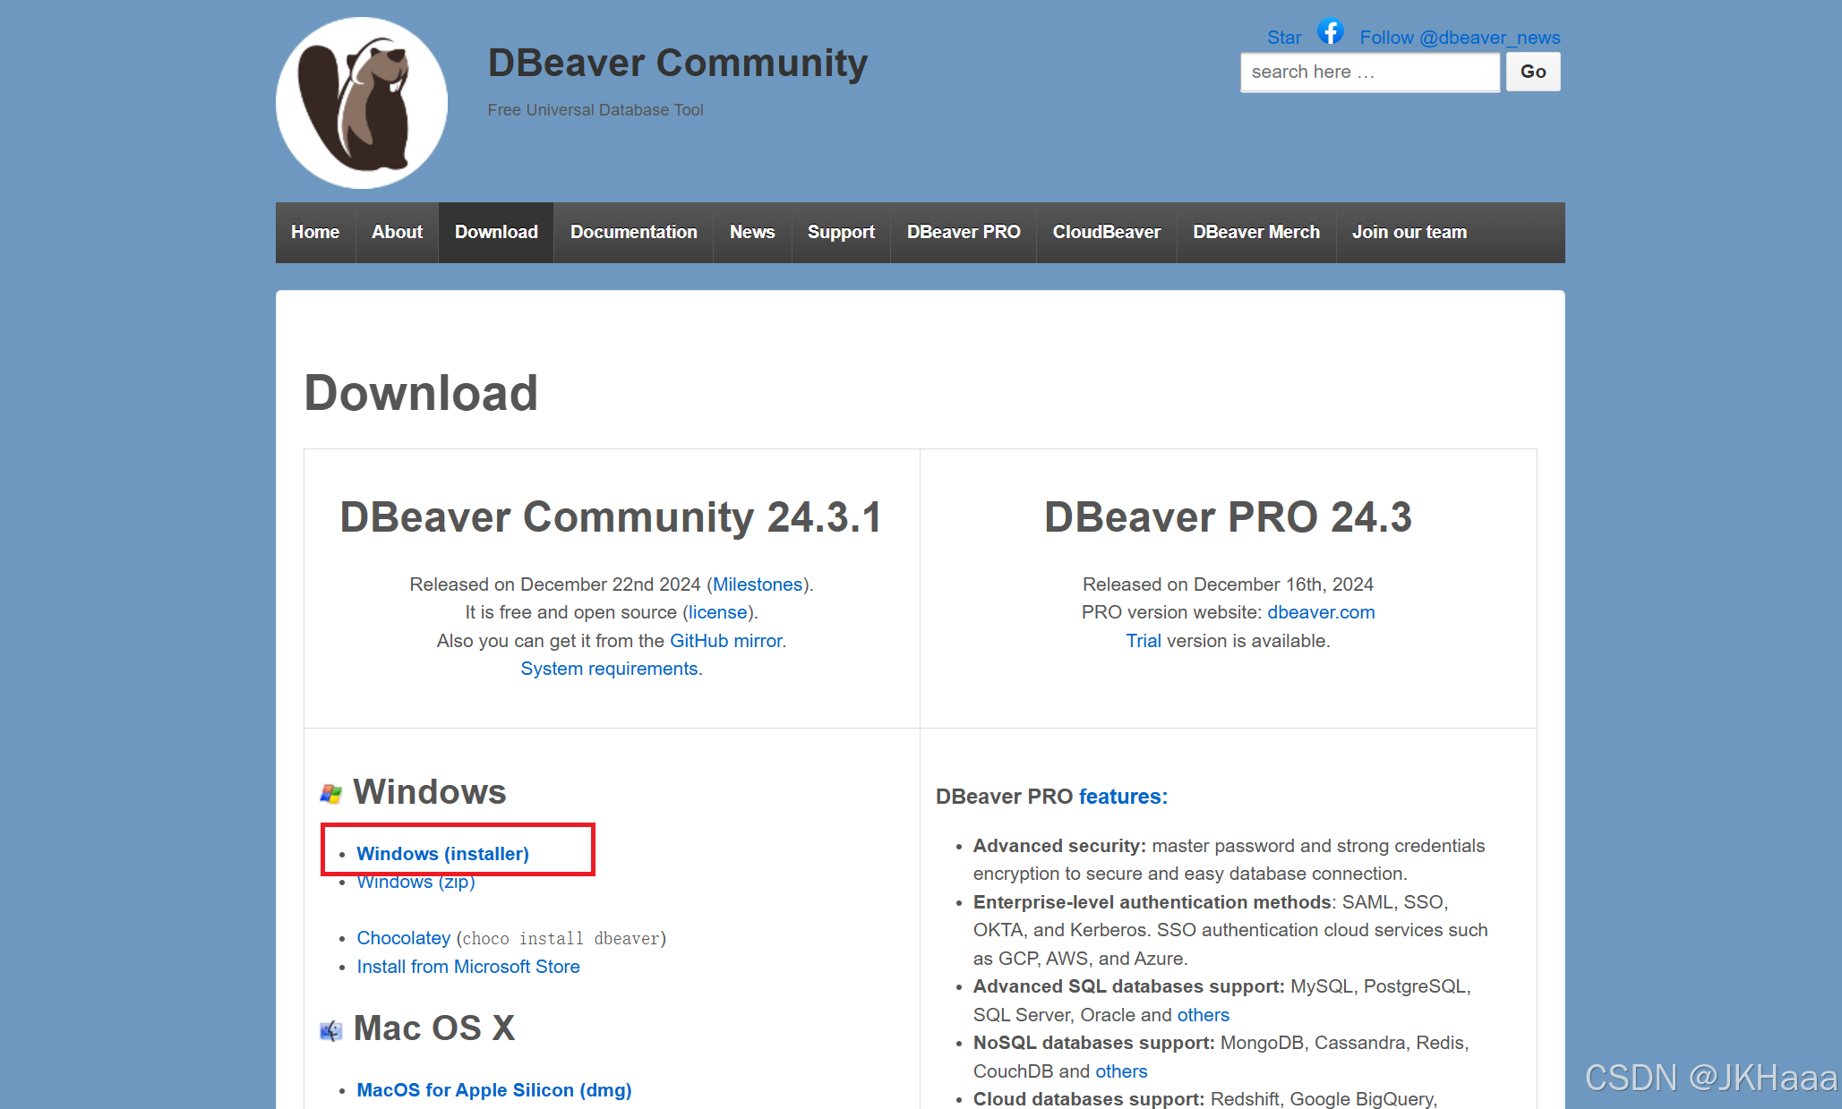The height and width of the screenshot is (1109, 1842).
Task: Click Released on December 16th, 2024 text
Action: (x=1228, y=584)
